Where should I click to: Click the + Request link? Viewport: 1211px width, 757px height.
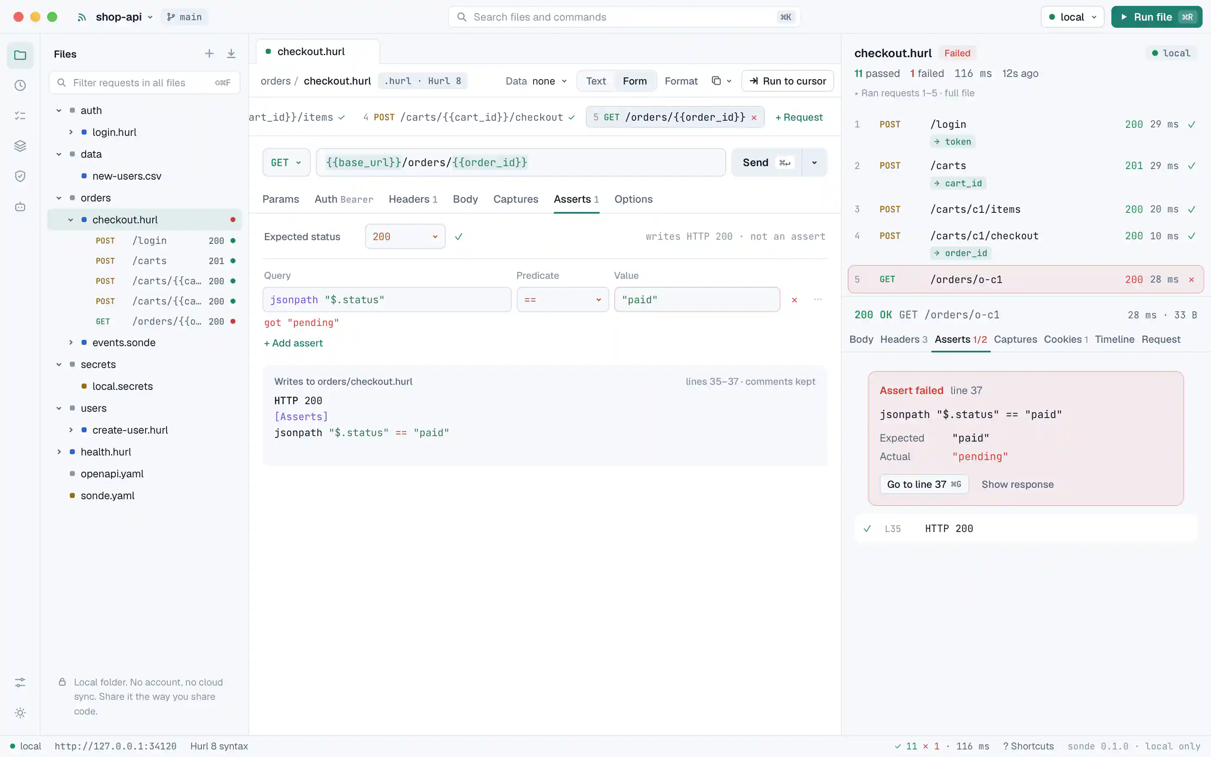tap(799, 117)
